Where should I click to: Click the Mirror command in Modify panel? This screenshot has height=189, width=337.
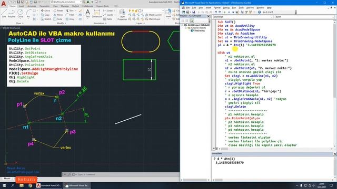point(58,15)
